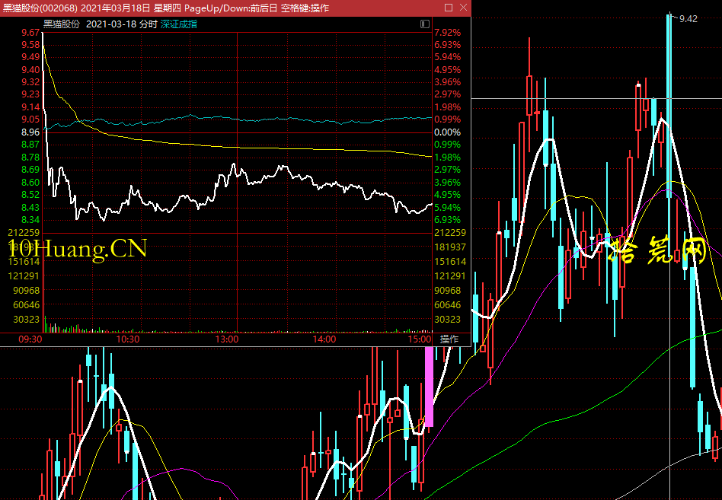Viewport: 722px width, 500px height.
Task: Click the 9.42 high price label on the K-line chart
Action: click(x=688, y=19)
